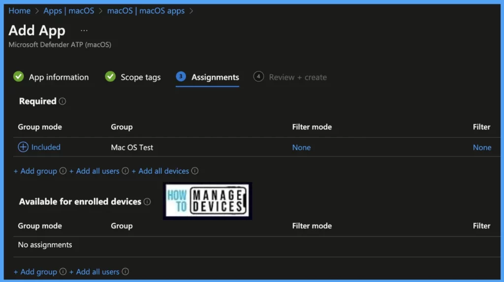The width and height of the screenshot is (504, 282).
Task: Go to Review + create step
Action: [x=298, y=77]
